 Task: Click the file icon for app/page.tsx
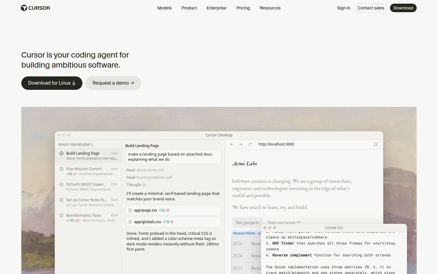(x=130, y=210)
